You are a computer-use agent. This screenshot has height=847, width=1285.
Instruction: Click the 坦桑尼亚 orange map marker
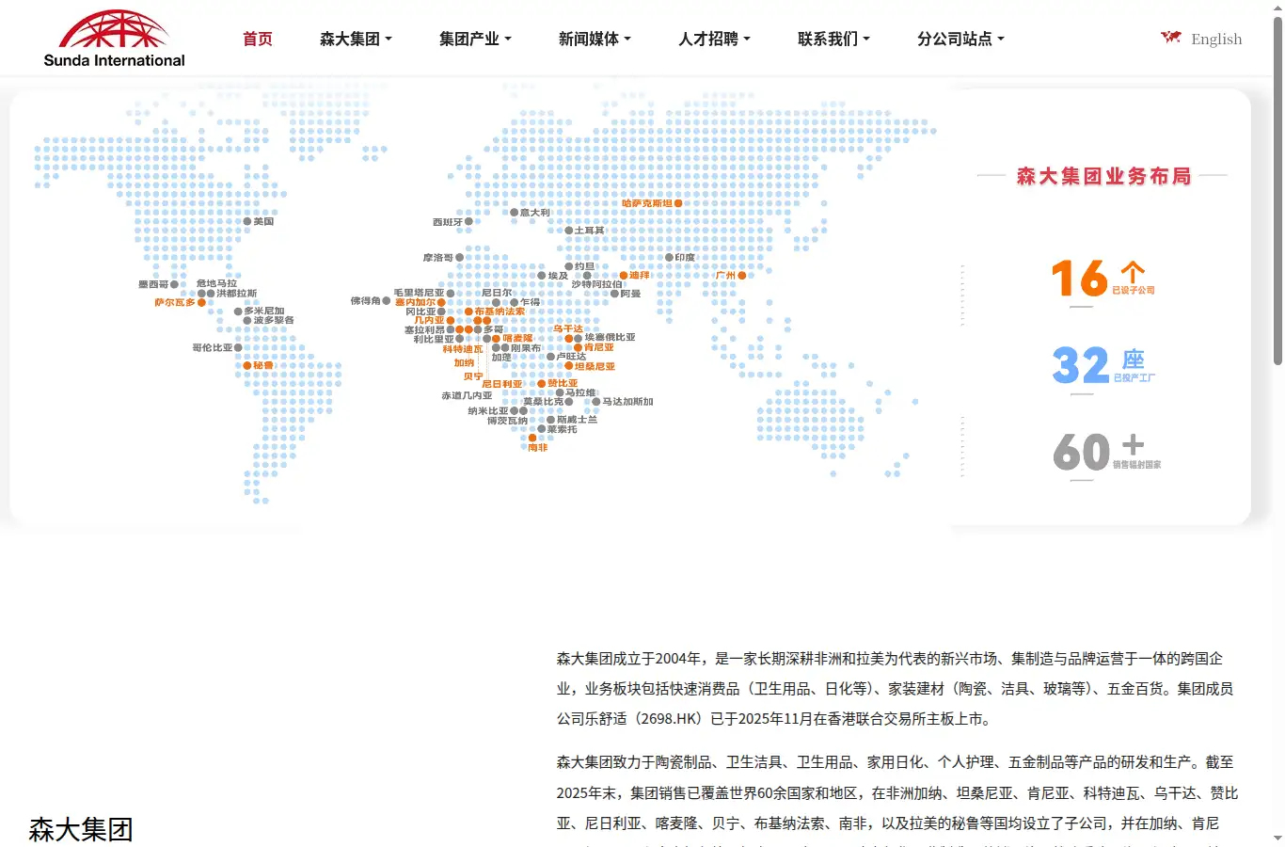[568, 366]
